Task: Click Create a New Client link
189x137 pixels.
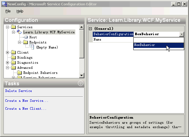Action: click(26, 108)
